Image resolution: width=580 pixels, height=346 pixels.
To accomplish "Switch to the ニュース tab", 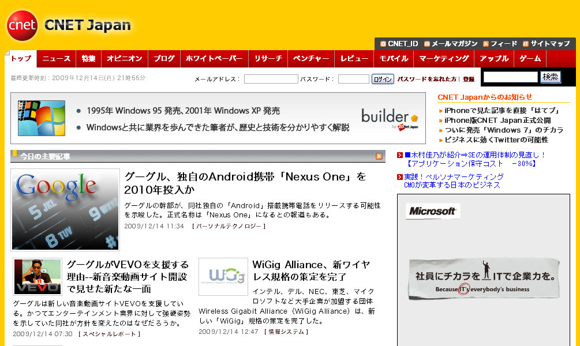I will [x=56, y=59].
